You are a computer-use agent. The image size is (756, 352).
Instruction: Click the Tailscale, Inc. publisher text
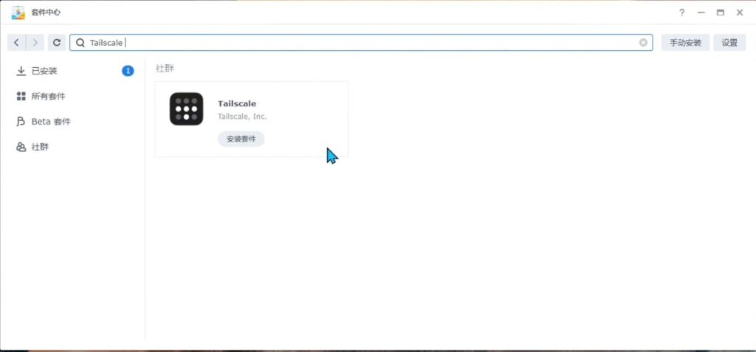242,117
